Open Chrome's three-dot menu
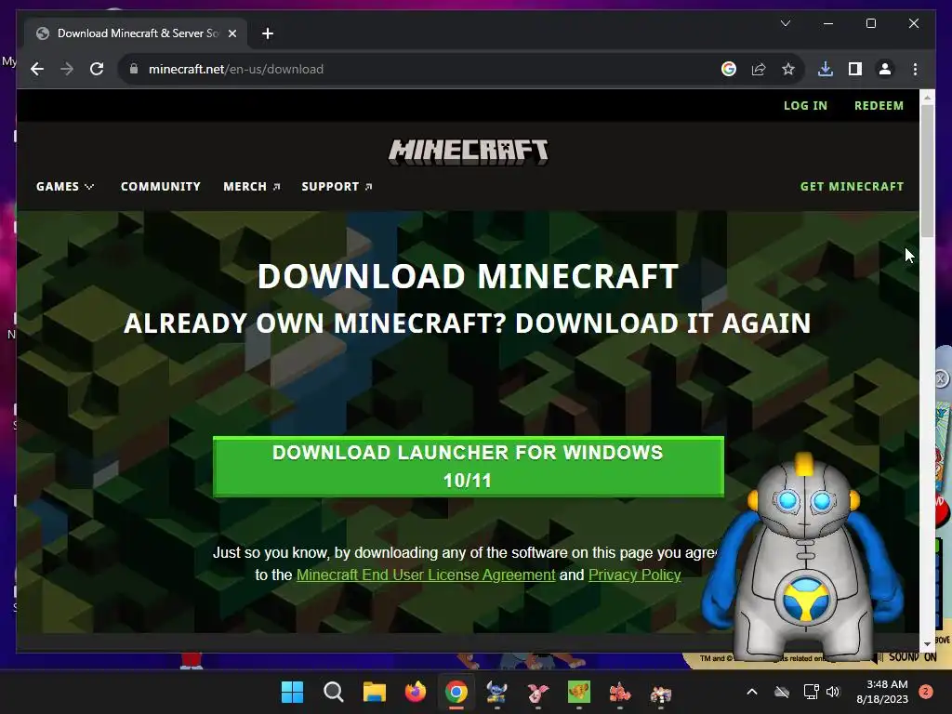952x714 pixels. (x=915, y=69)
